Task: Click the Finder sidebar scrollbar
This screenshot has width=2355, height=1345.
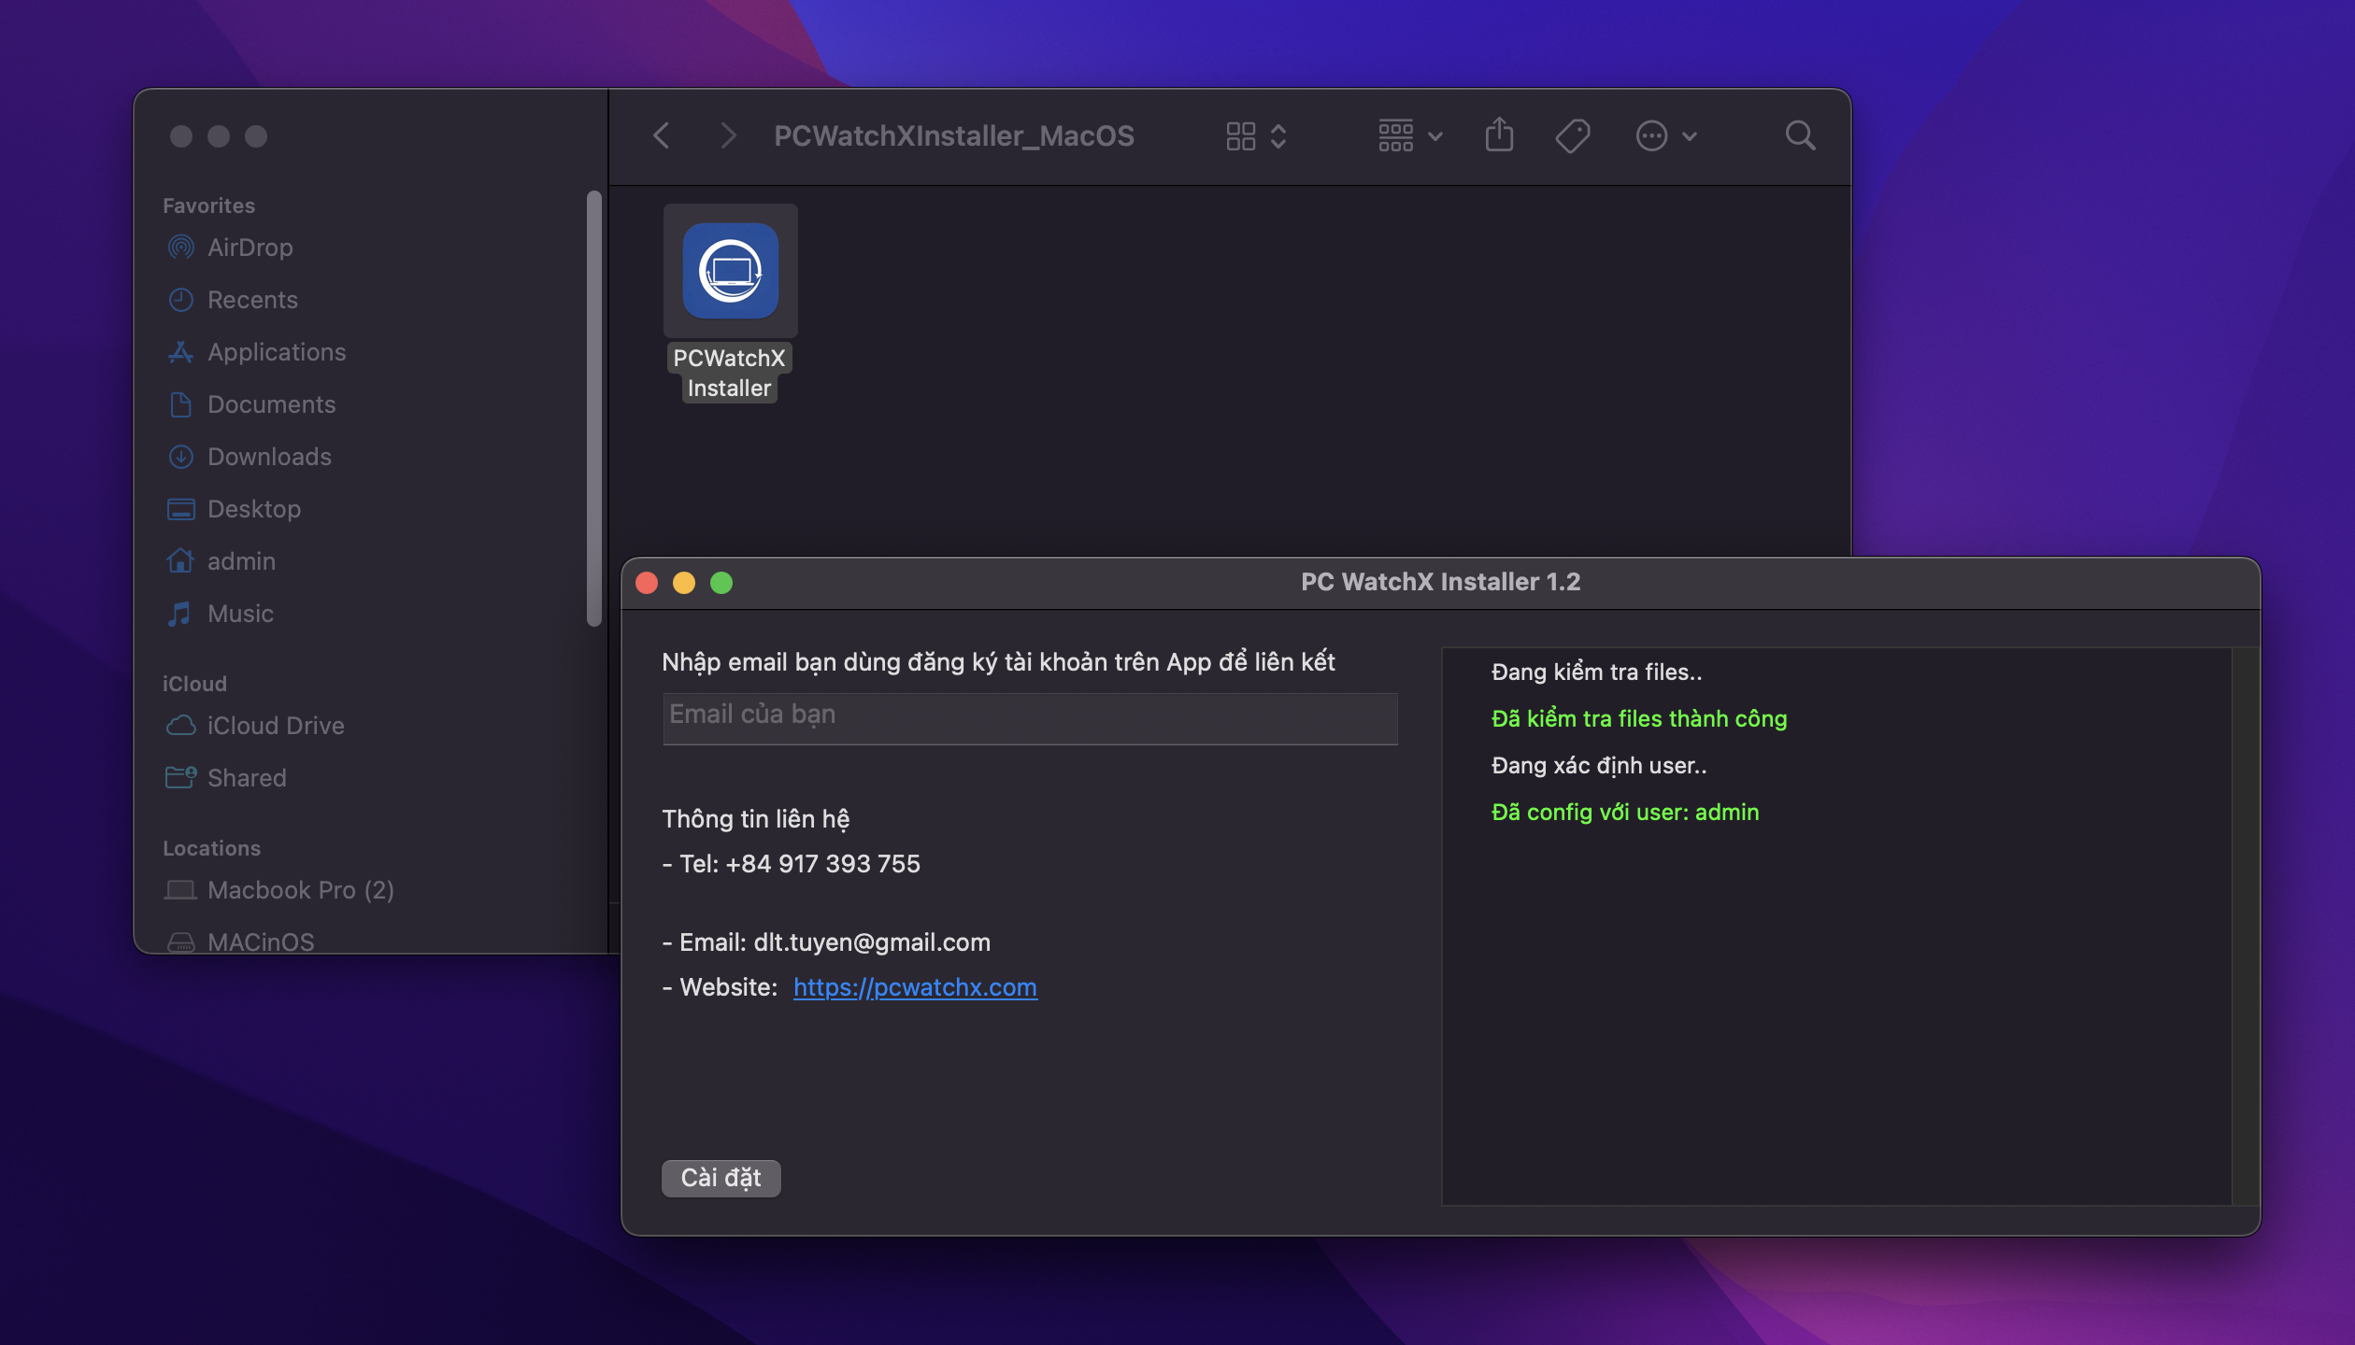Action: tap(593, 408)
